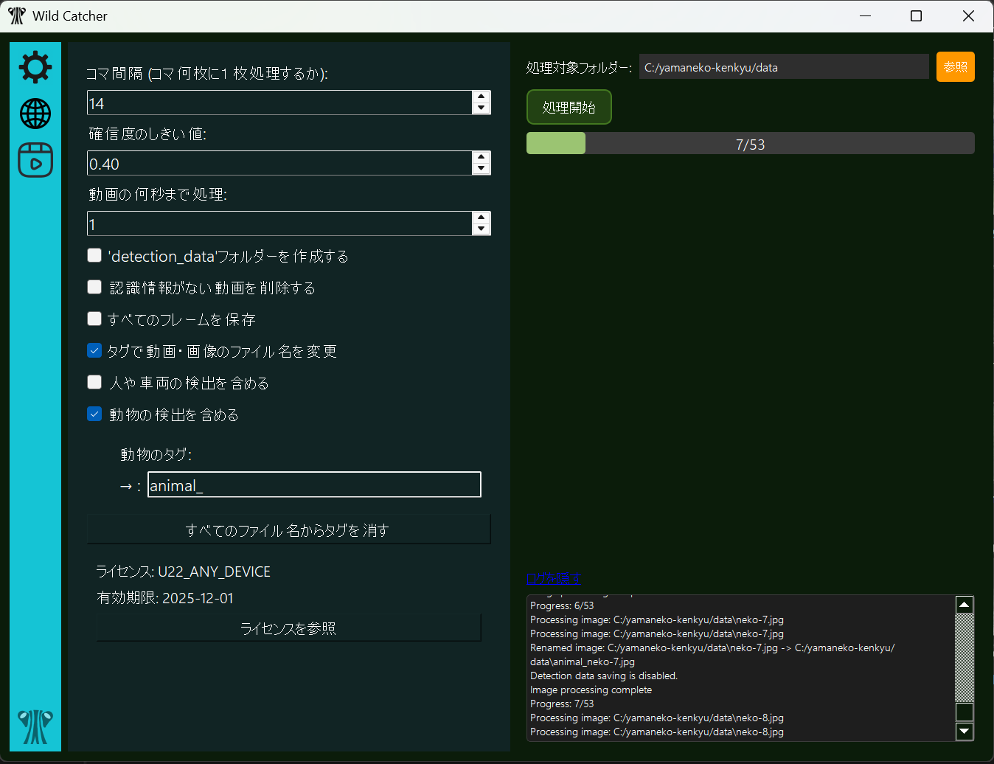Uncheck タグで動画・画像のファイル名を変更

point(94,350)
